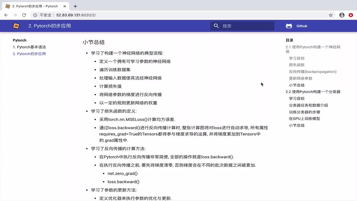The width and height of the screenshot is (357, 201).
Task: Jump to 训练分类器的步骤 in contents
Action: pos(305,112)
